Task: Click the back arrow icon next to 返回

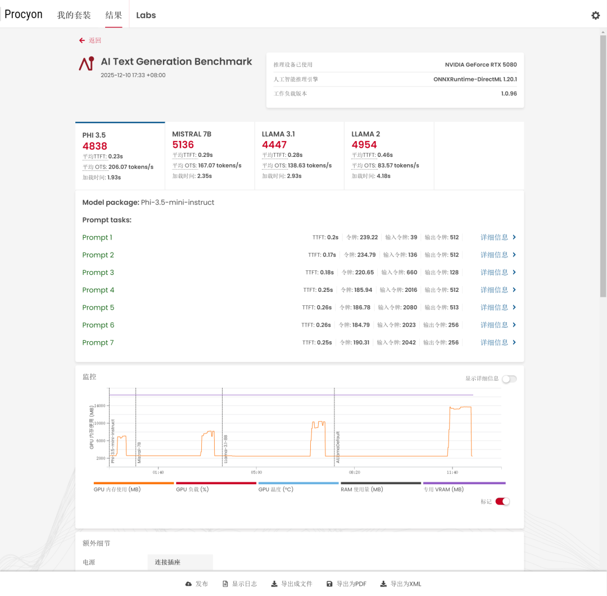Action: pyautogui.click(x=82, y=40)
